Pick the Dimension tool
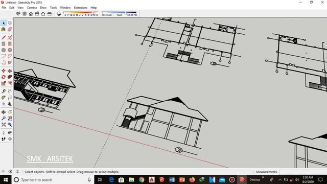The width and height of the screenshot is (327, 184). (x=10, y=91)
